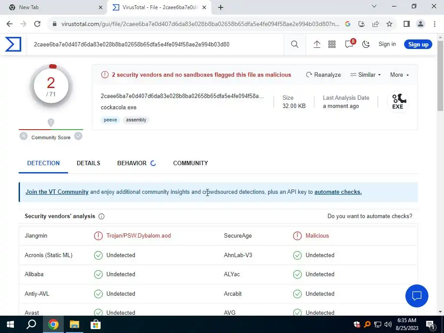Image resolution: width=444 pixels, height=333 pixels.
Task: Toggle dark mode moon icon
Action: [366, 44]
